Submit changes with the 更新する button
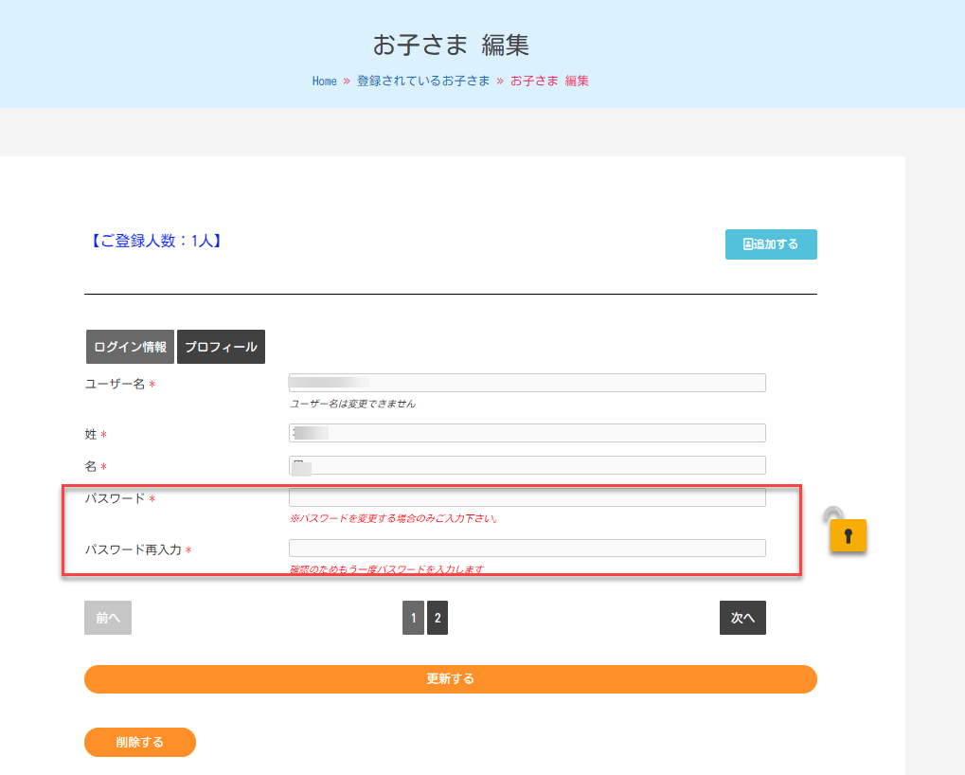The width and height of the screenshot is (965, 775). point(450,679)
